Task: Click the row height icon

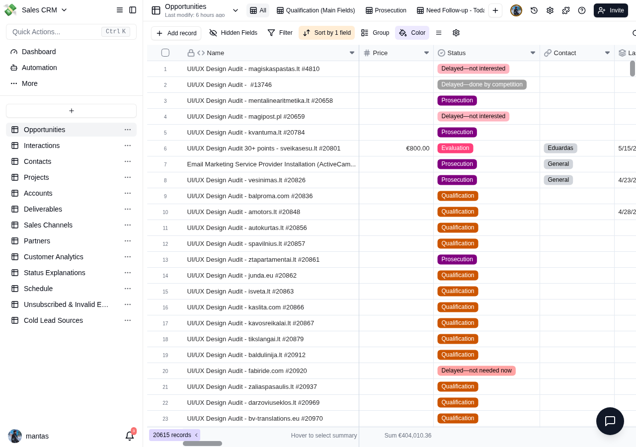Action: 439,33
